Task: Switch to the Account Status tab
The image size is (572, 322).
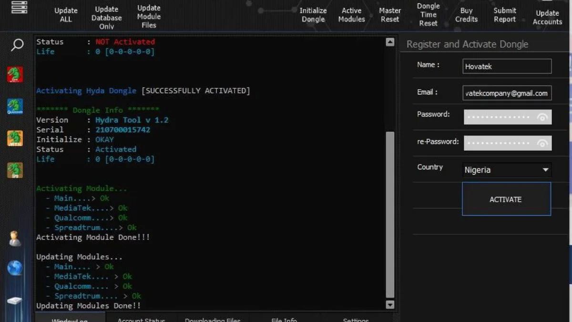Action: click(141, 319)
